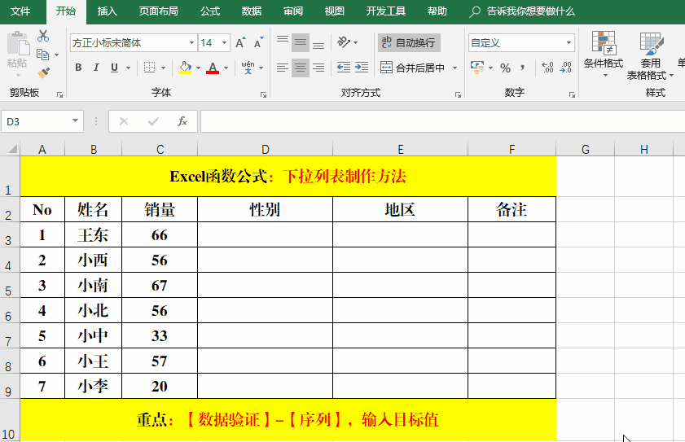The height and width of the screenshot is (442, 685).
Task: Apply percent style number format
Action: tap(506, 68)
